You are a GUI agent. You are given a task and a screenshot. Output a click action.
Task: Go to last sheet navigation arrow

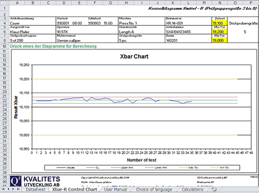click(x=18, y=189)
